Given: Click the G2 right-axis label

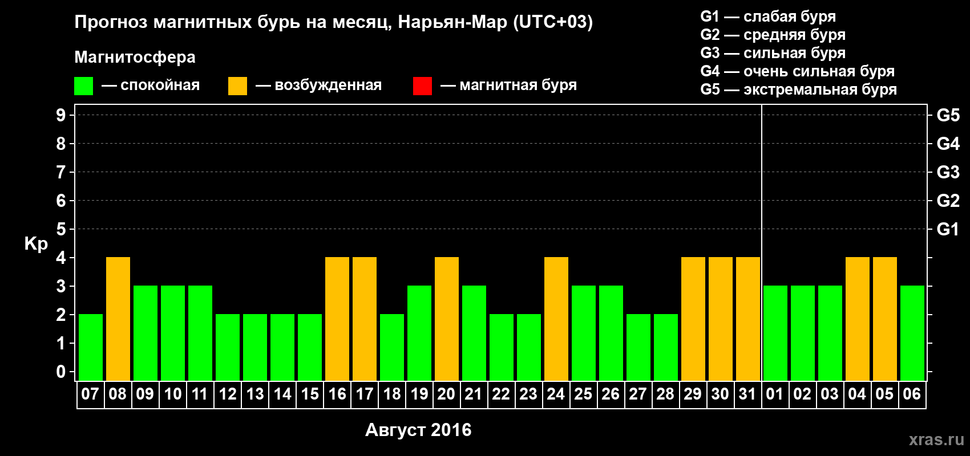Looking at the screenshot, I should [x=948, y=201].
